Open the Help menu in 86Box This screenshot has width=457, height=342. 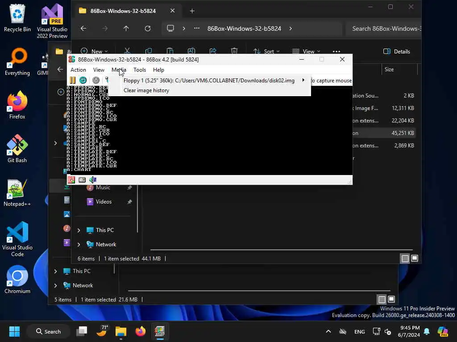[x=158, y=70]
